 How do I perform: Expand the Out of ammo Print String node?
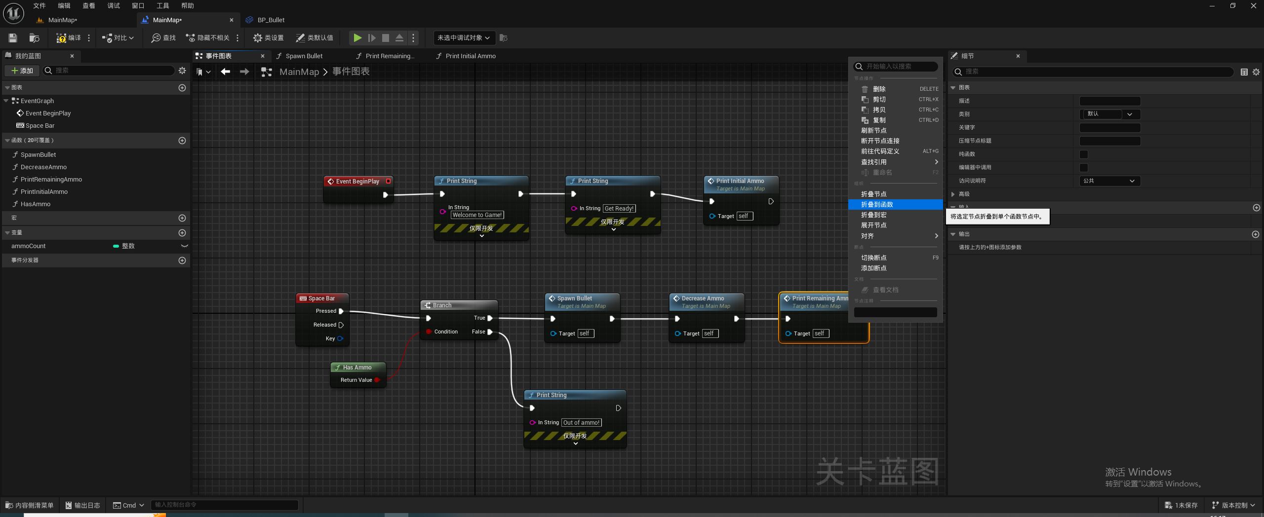pos(575,443)
